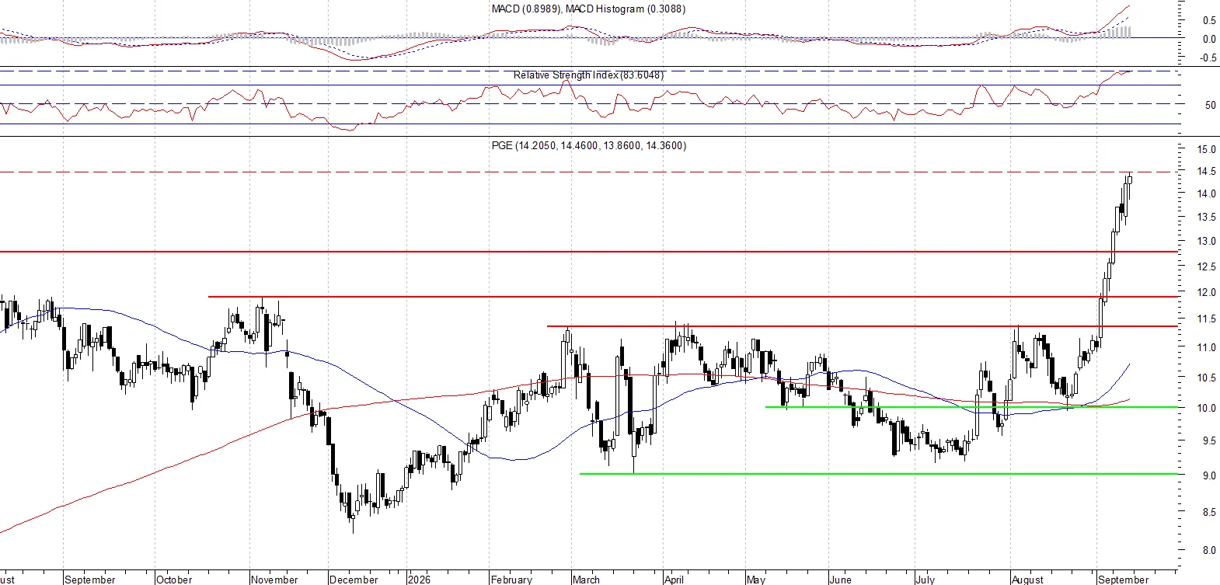
Task: Click the 8.5 price axis label
Action: (x=1209, y=512)
